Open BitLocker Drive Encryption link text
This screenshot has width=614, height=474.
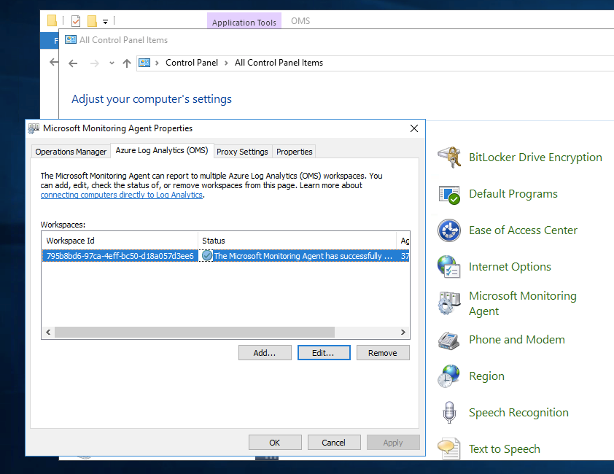535,158
